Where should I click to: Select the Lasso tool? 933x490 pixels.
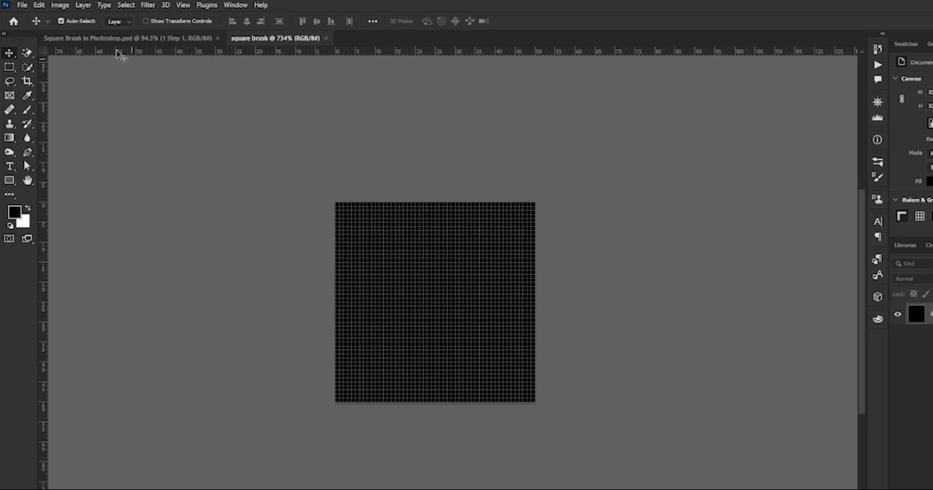[10, 81]
